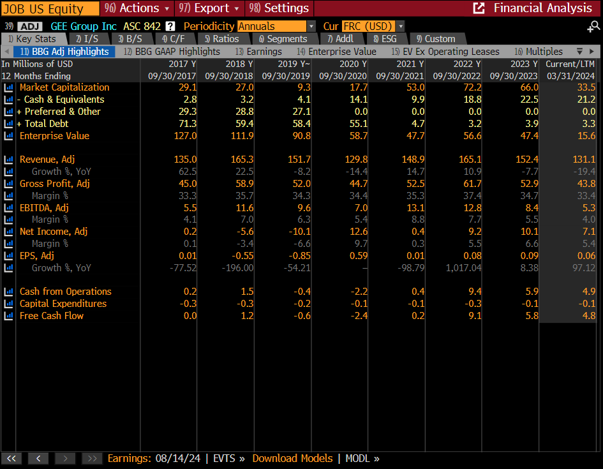Open chart icon for Net Income Margin % row
This screenshot has width=603, height=469.
click(8, 244)
